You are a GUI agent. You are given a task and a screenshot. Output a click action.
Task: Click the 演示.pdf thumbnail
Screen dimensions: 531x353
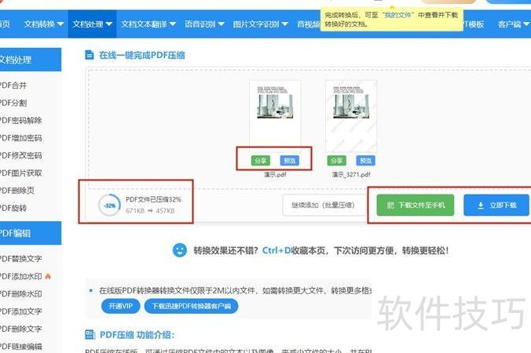point(275,115)
